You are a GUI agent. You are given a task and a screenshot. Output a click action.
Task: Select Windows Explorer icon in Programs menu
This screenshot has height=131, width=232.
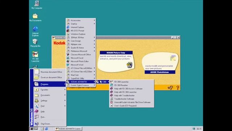pyautogui.click(x=68, y=34)
